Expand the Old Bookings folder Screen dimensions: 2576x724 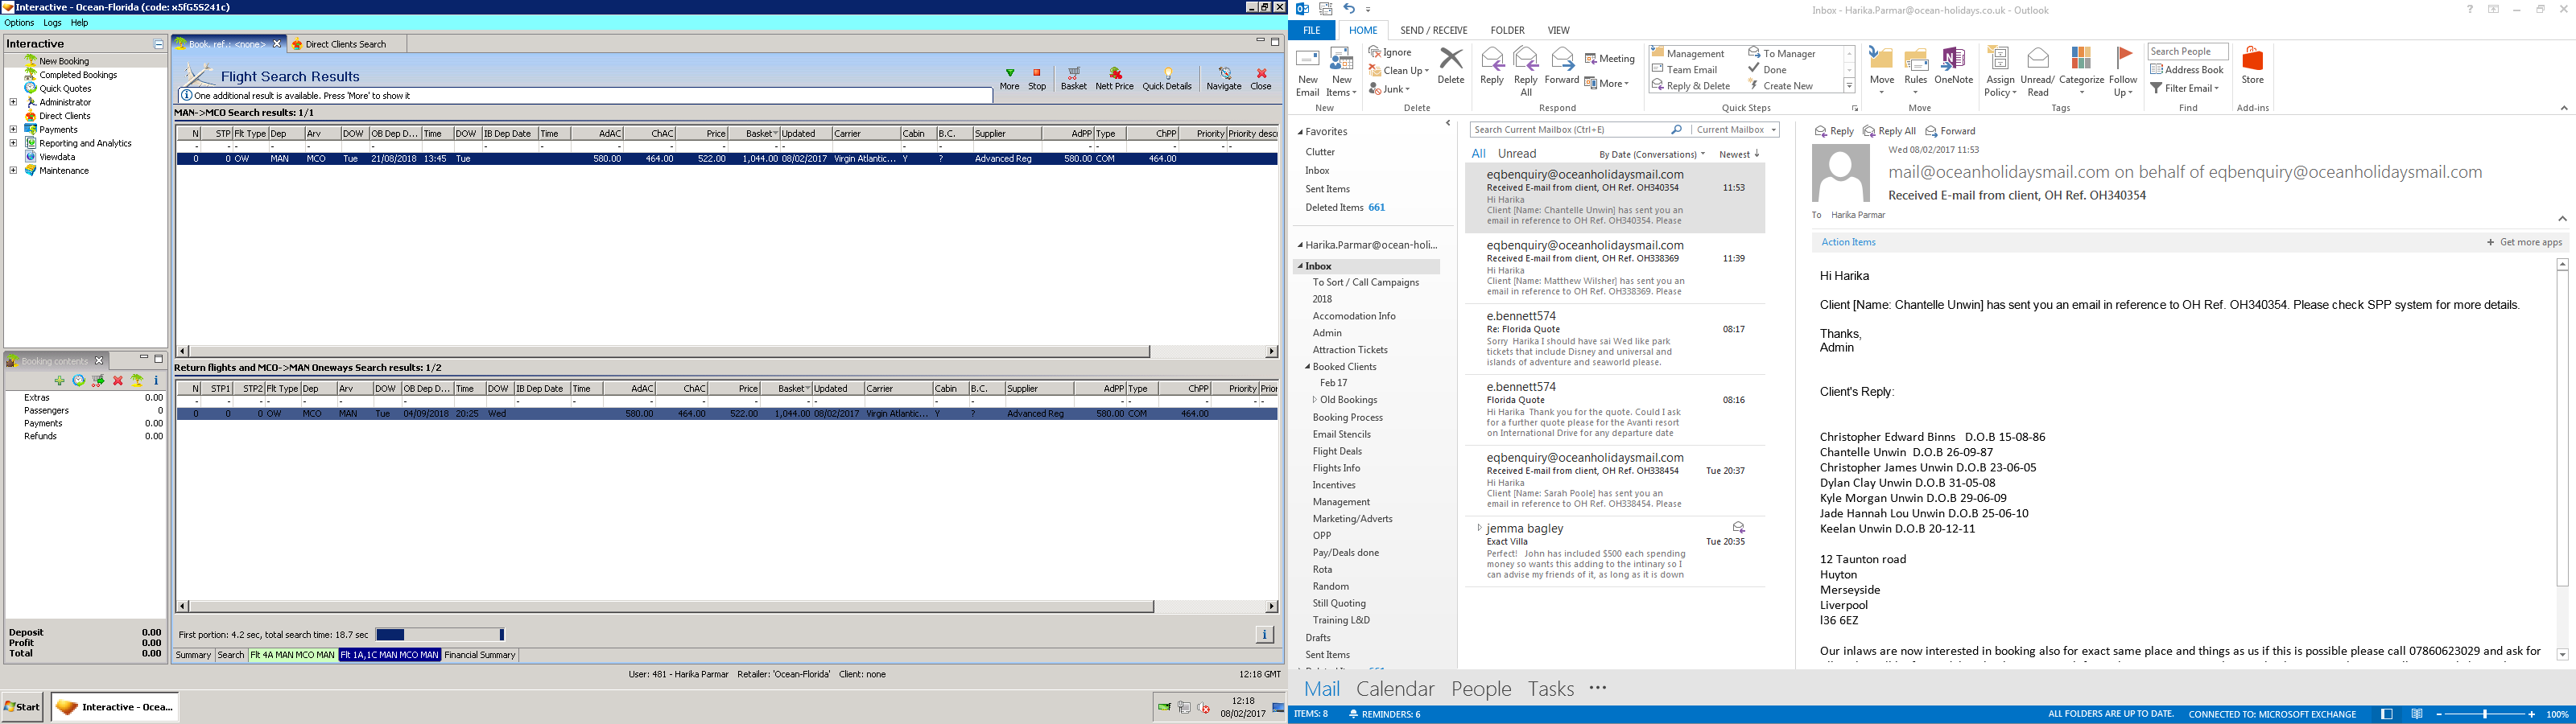(x=1315, y=400)
